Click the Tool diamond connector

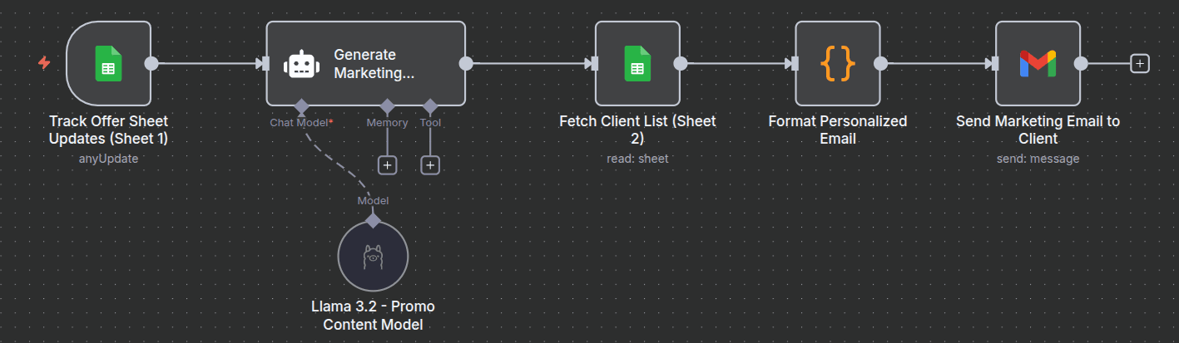(x=430, y=106)
